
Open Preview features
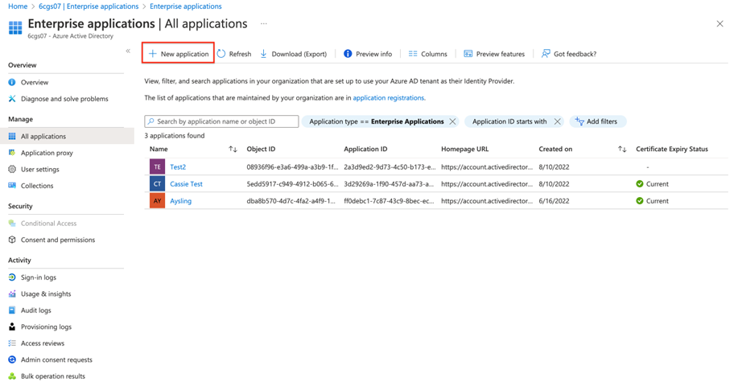point(493,54)
